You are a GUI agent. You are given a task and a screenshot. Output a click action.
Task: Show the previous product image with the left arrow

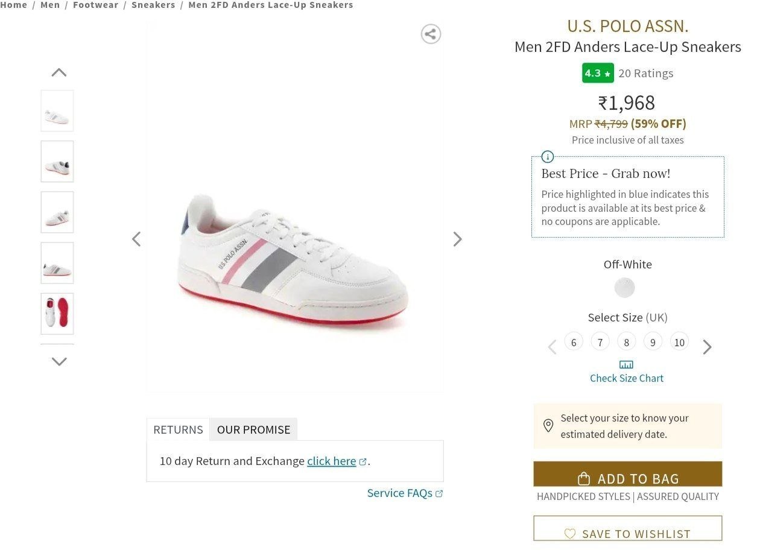point(136,239)
